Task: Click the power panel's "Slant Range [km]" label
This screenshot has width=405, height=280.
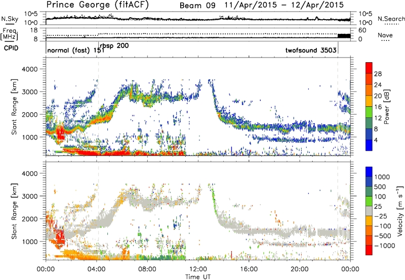Action: (14, 107)
